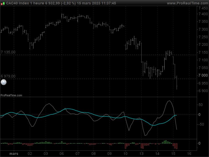Click the cyan signal line's last point

click(x=176, y=115)
